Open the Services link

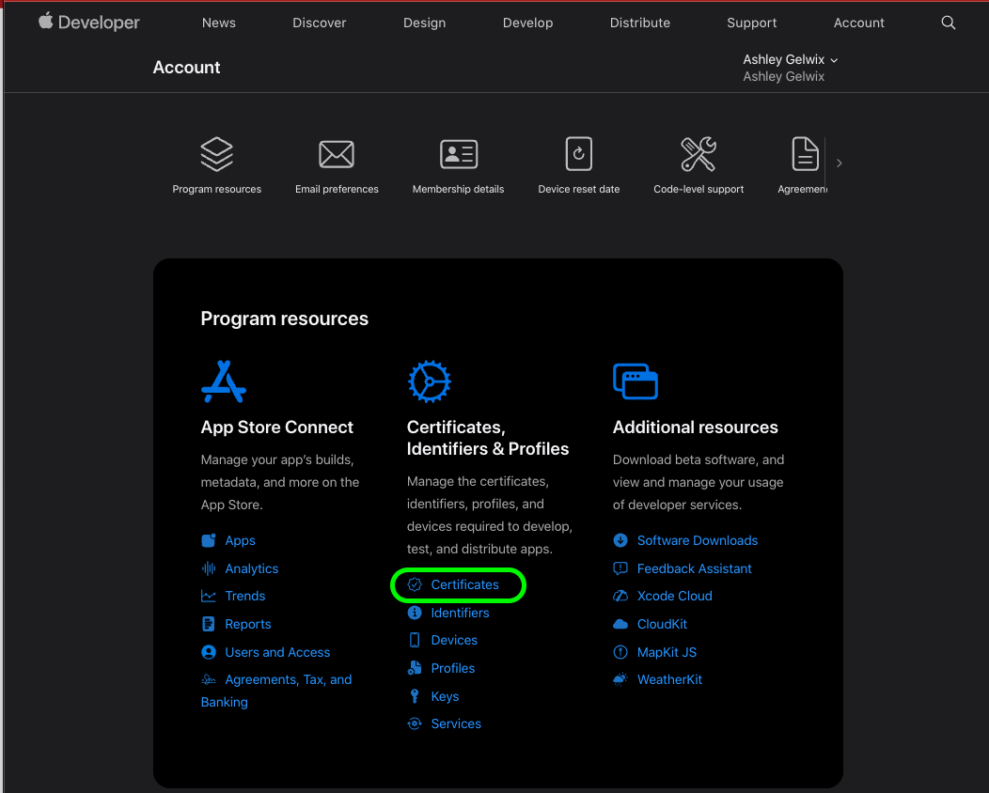point(456,723)
